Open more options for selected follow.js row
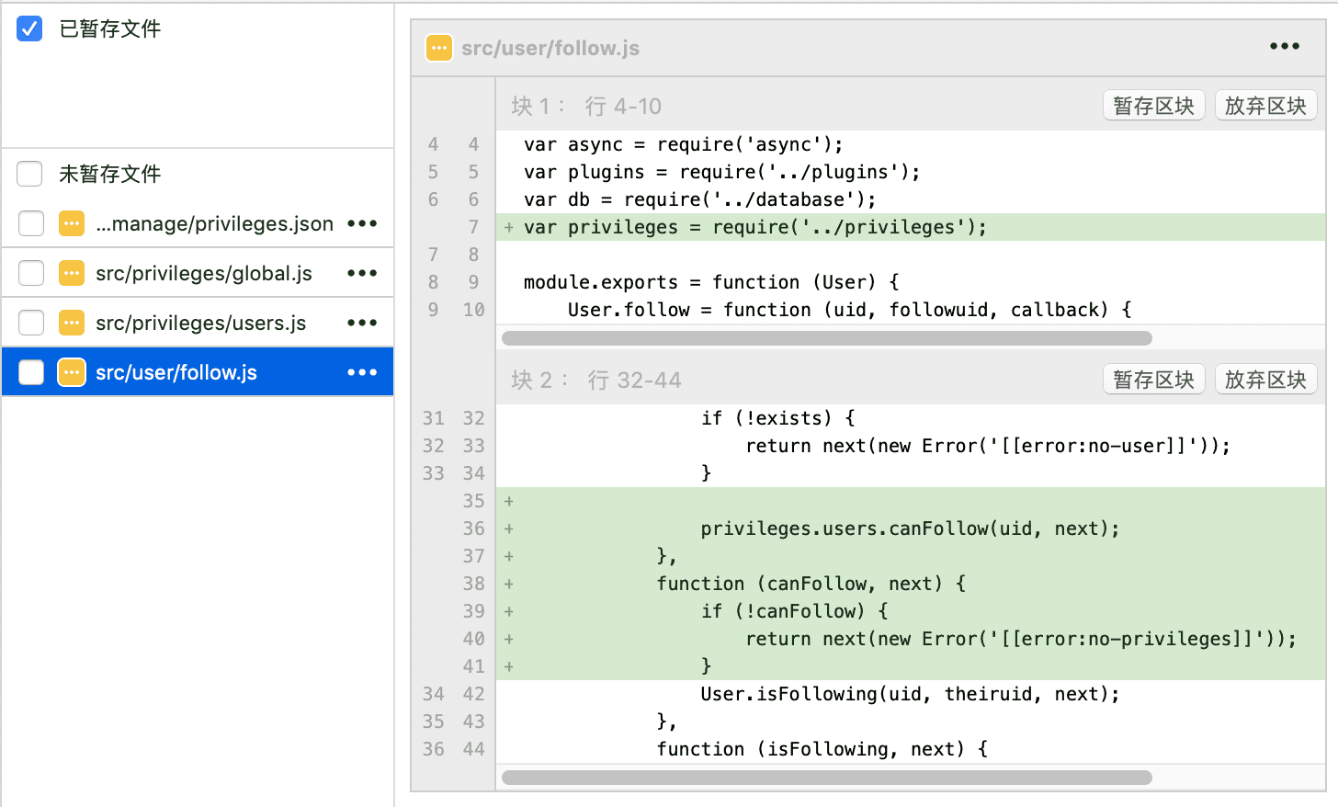The image size is (1338, 807). click(x=362, y=372)
